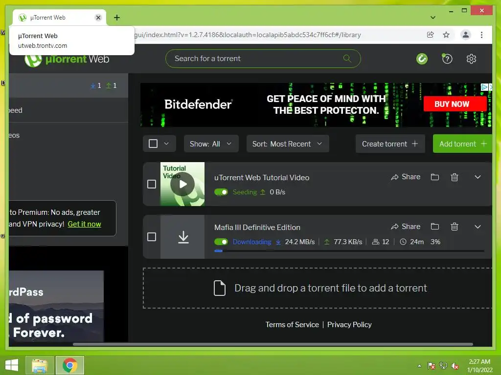Viewport: 501px width, 375px height.
Task: Click the Search for a torrent field
Action: (263, 59)
